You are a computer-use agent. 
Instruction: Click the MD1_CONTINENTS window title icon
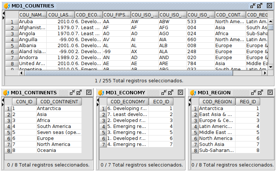click(x=6, y=93)
